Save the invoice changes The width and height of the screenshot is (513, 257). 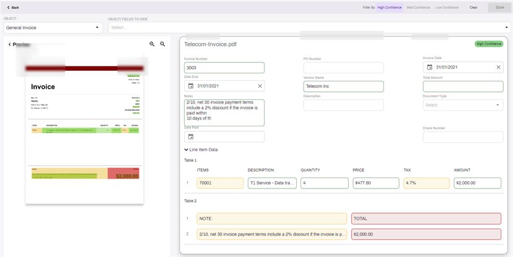click(x=499, y=7)
